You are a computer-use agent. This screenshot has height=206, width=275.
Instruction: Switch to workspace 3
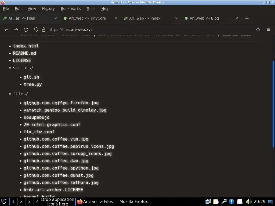pos(29,202)
